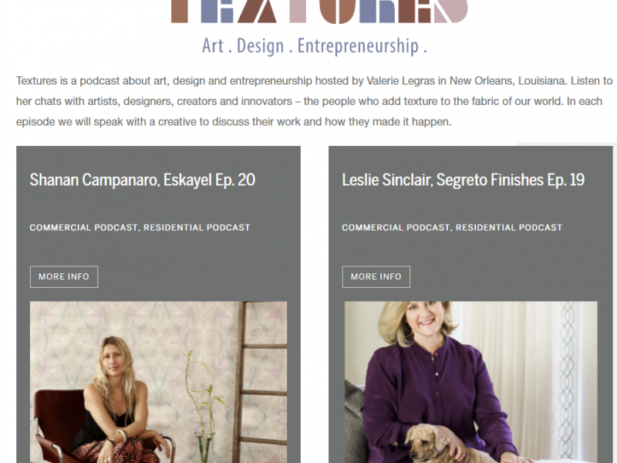Click the word Entrepreneurship in the tagline
This screenshot has height=463, width=617.
click(358, 46)
